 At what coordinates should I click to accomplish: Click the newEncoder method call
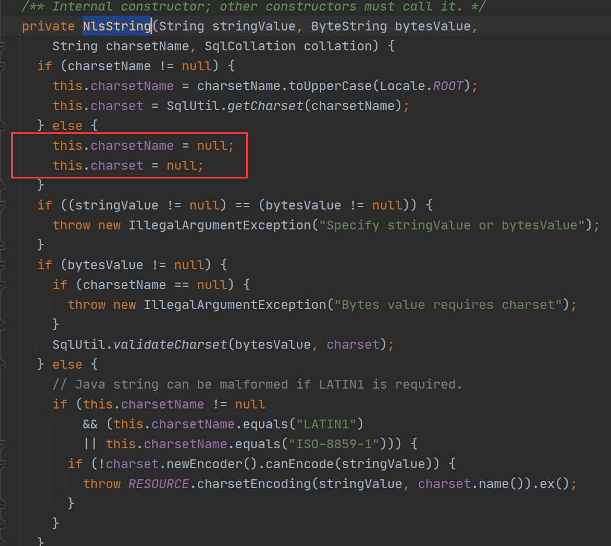204,464
